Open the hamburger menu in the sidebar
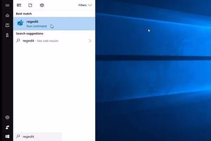 7,5
